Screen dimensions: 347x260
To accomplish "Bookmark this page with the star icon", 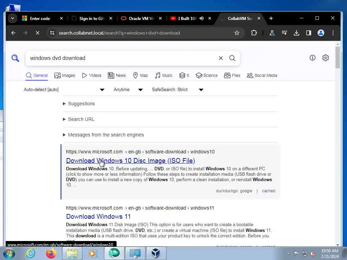I will point(237,33).
